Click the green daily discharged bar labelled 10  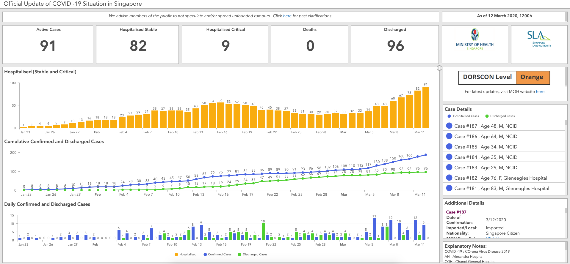click(263, 232)
